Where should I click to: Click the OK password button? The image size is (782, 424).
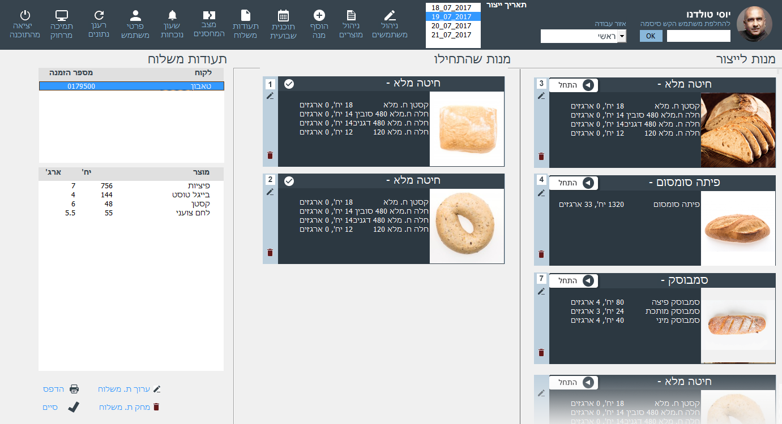point(651,36)
